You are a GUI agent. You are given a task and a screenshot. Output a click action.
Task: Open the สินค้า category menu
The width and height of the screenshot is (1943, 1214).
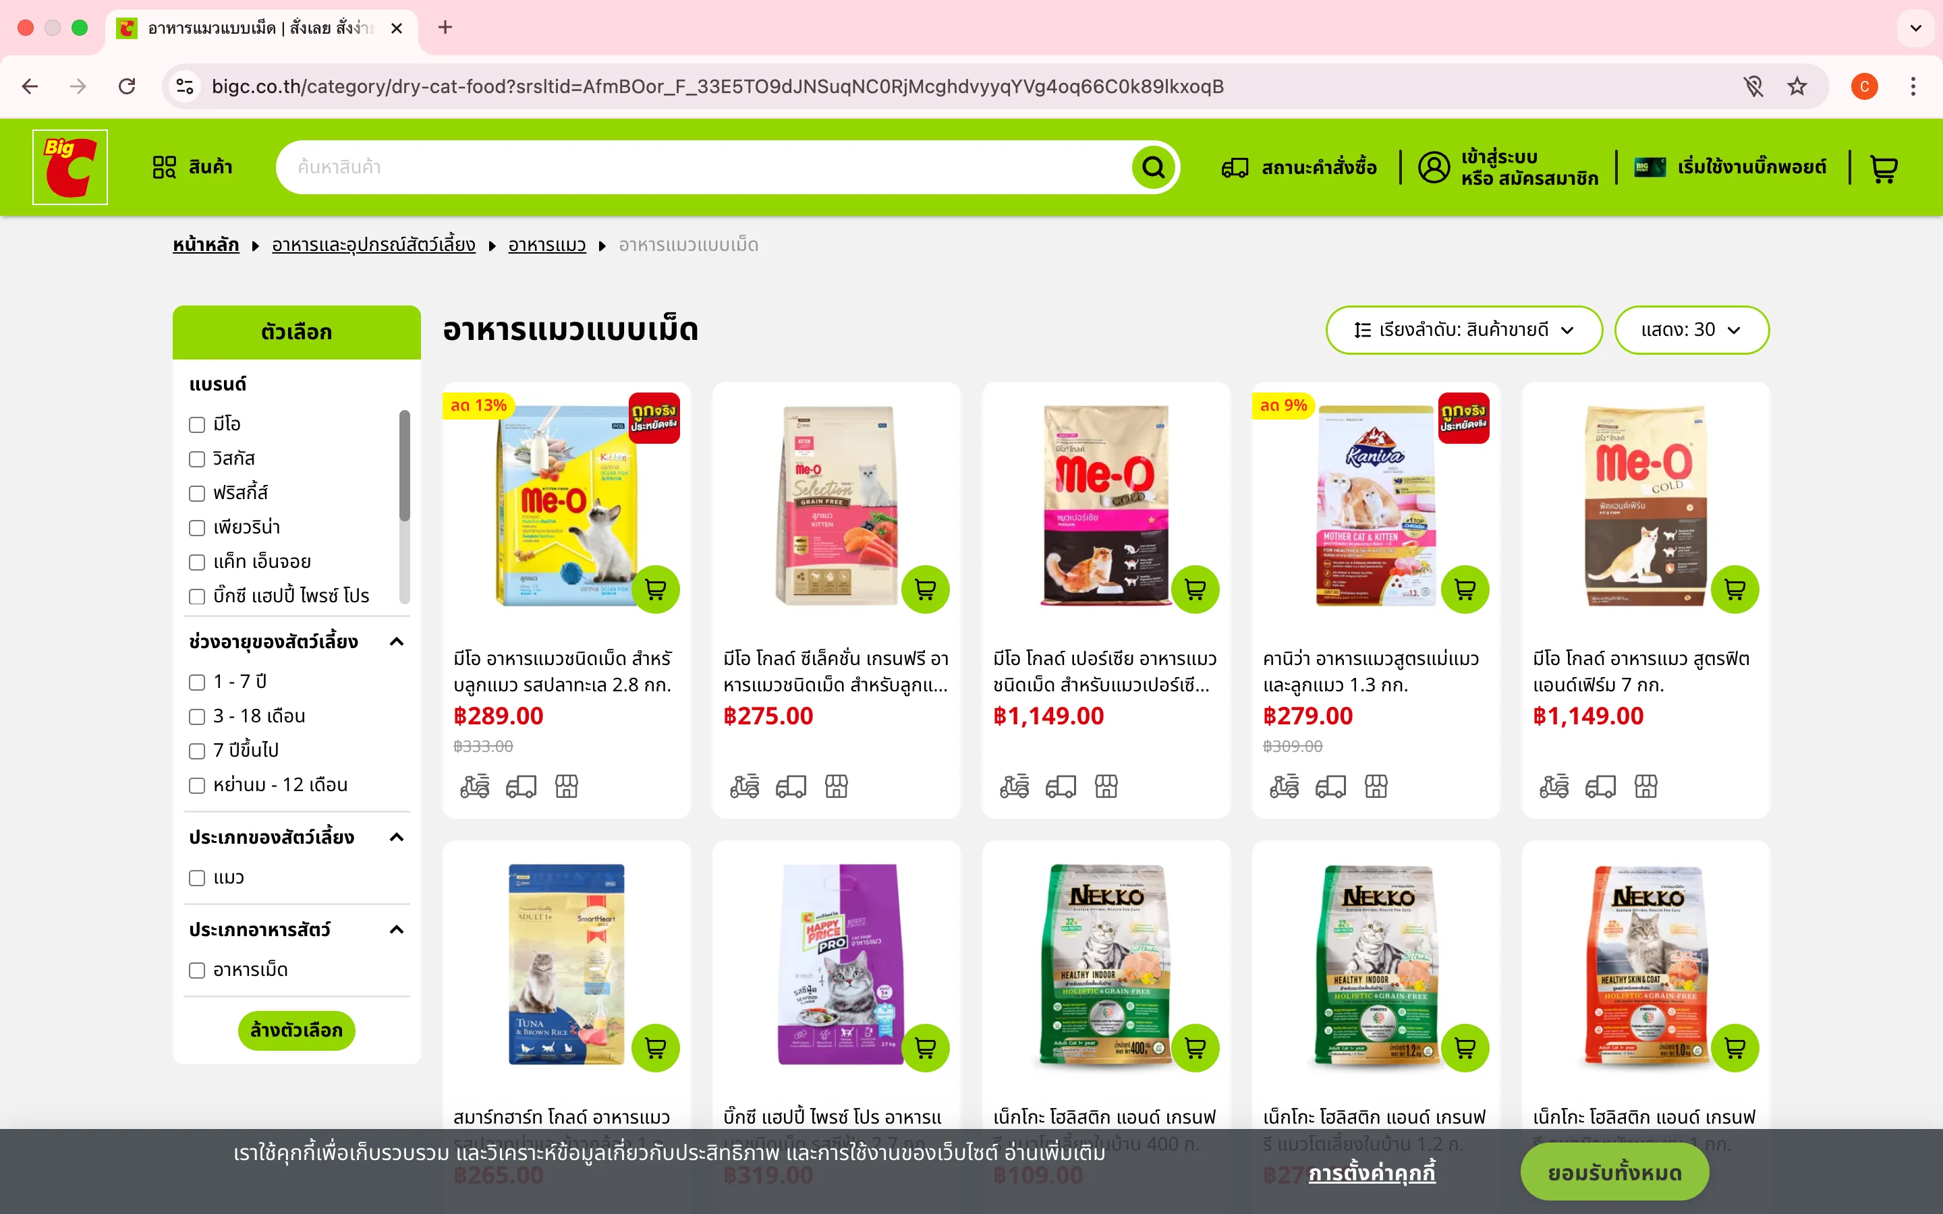193,167
